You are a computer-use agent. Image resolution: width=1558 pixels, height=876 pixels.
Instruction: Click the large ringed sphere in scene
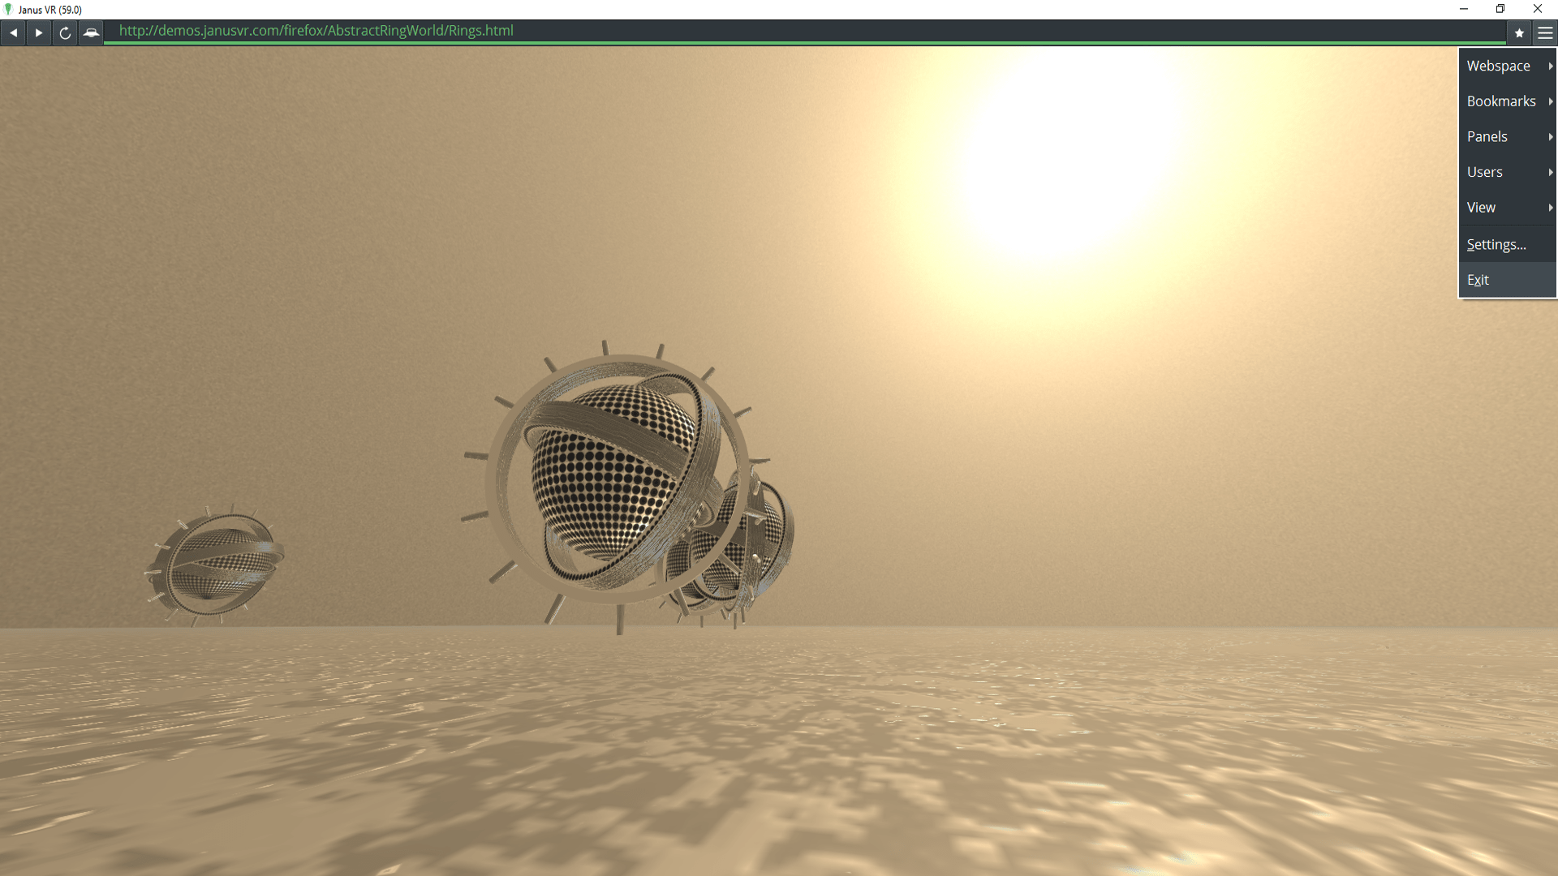(x=617, y=483)
